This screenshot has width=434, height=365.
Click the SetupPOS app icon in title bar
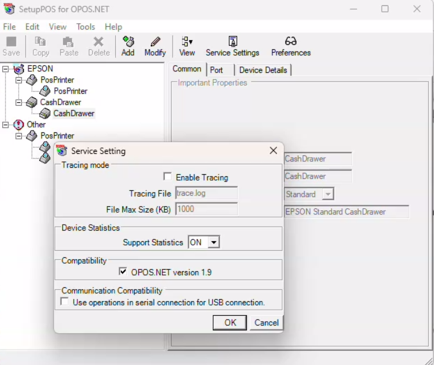click(x=9, y=9)
